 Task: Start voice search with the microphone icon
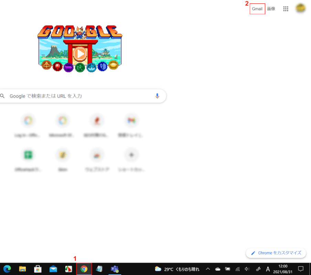coord(157,96)
